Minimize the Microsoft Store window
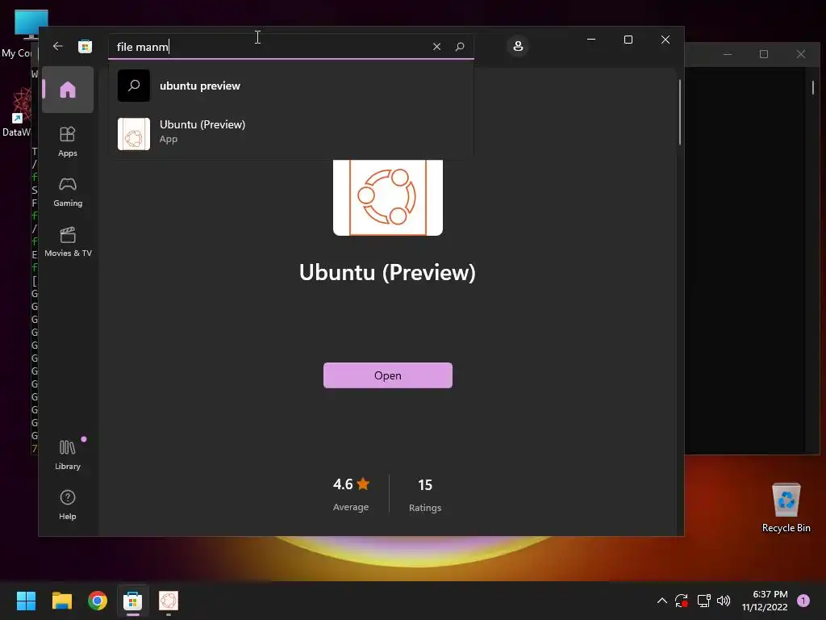Image resolution: width=826 pixels, height=620 pixels. [x=591, y=40]
